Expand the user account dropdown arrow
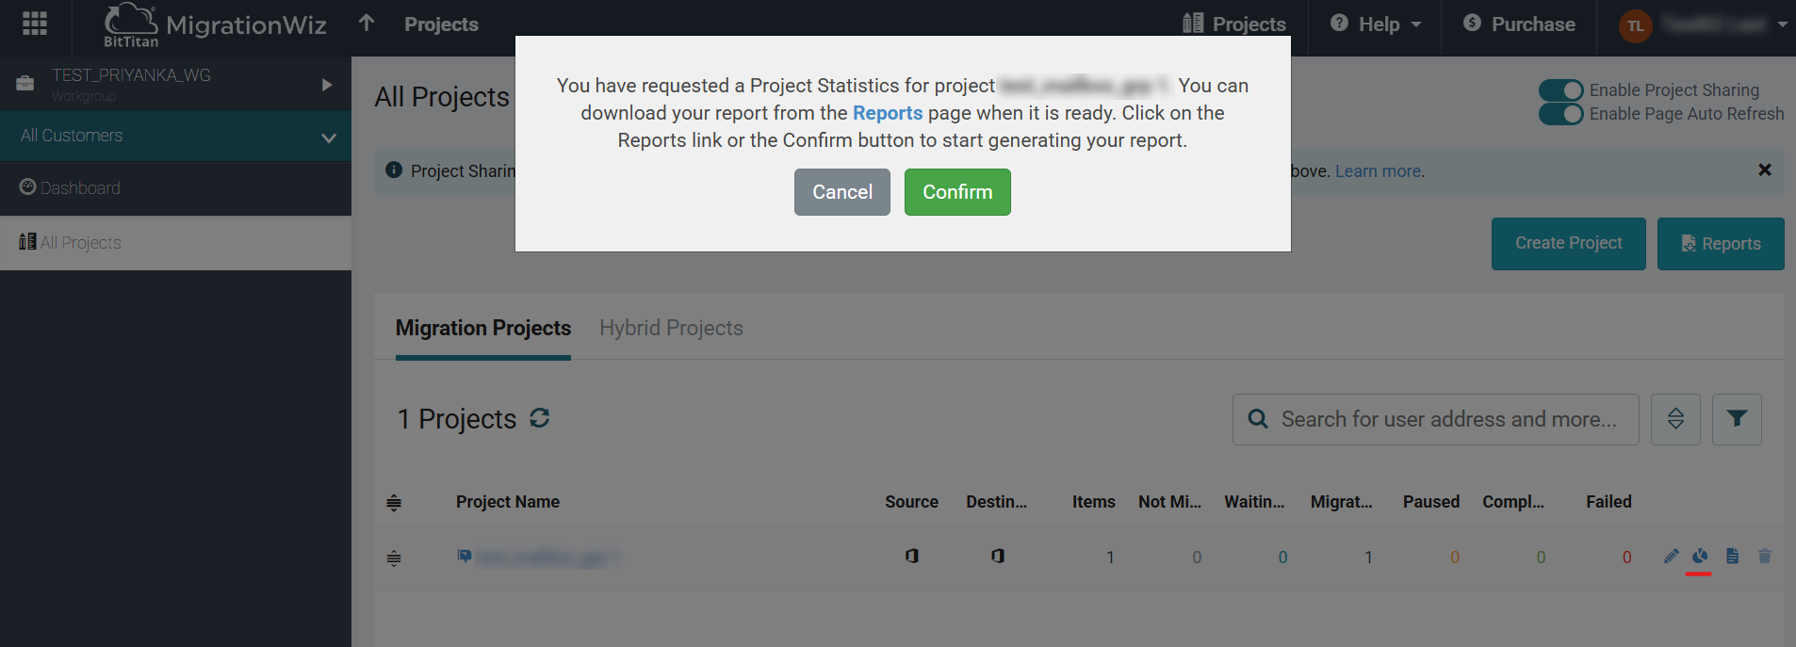 (x=1783, y=24)
